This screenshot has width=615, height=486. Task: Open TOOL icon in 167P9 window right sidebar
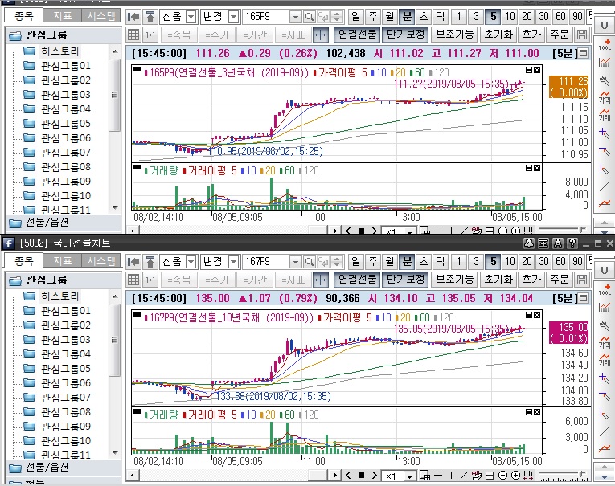pos(605,289)
